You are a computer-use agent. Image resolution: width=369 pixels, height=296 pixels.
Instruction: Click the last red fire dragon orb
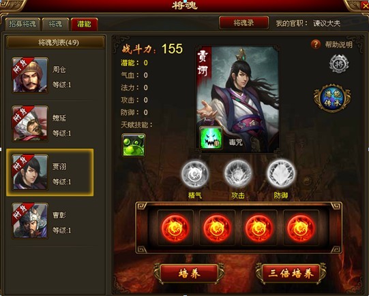tap(301, 228)
